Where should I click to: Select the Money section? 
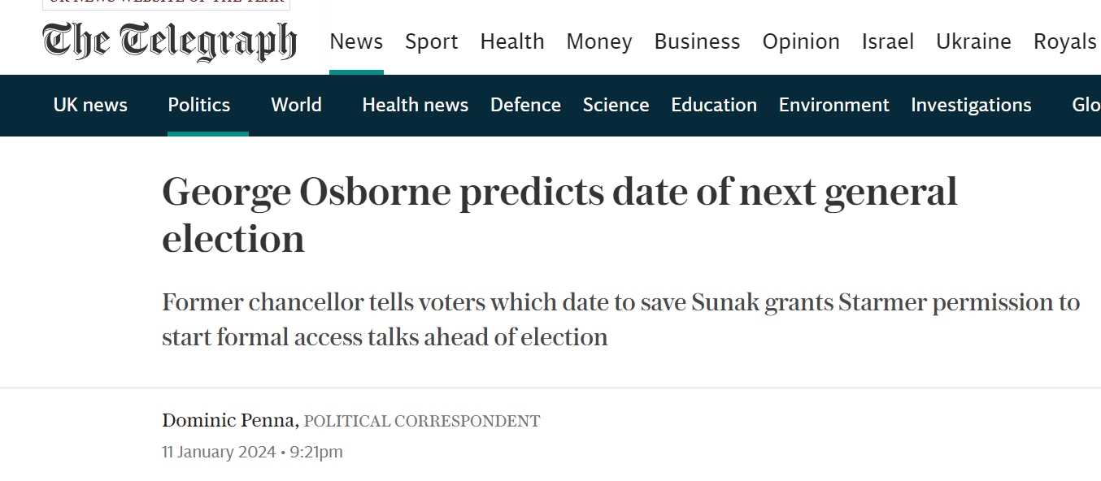599,41
